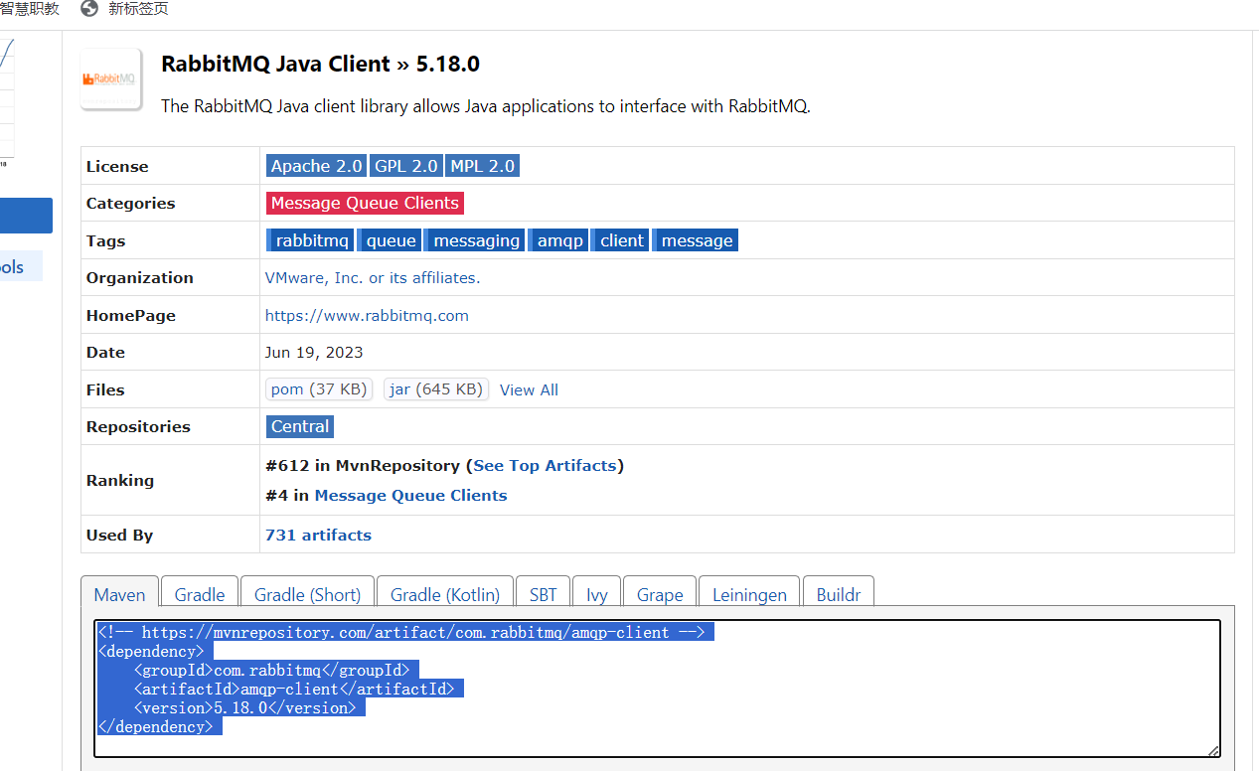Click the #612 in MvnRepository ranking text
Screen dimensions: 1259x771
[x=363, y=465]
